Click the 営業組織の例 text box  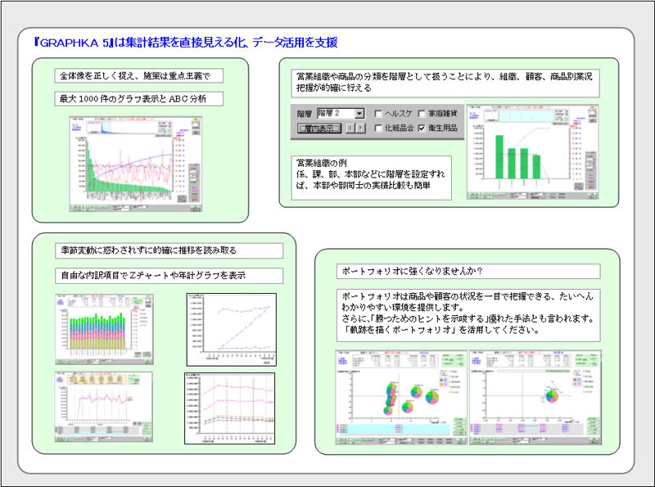tap(372, 178)
